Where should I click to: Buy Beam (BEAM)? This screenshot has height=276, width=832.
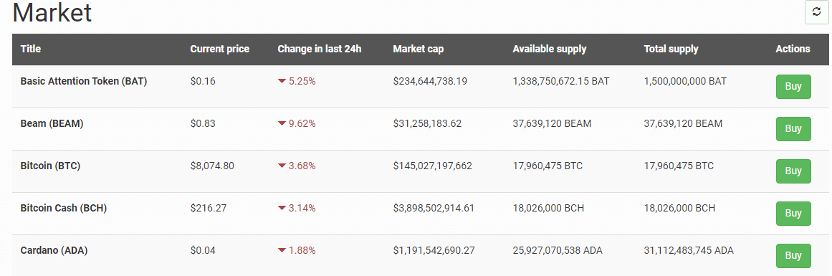tap(793, 129)
